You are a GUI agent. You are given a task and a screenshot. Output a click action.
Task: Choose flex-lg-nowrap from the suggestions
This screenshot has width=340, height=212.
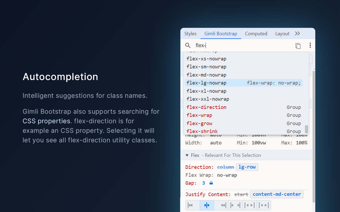click(206, 83)
